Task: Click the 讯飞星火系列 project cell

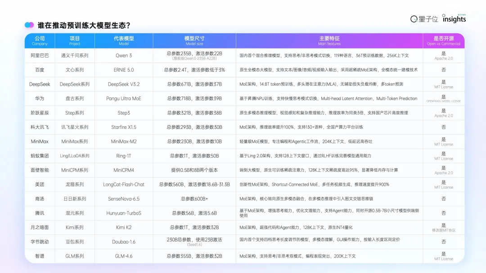Action: click(75, 127)
